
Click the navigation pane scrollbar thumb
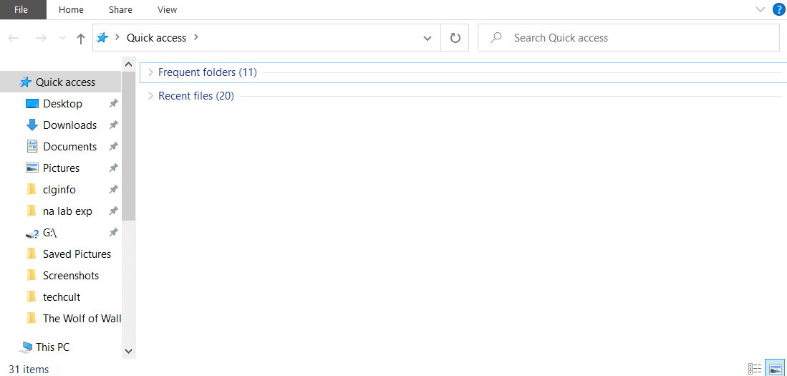coord(128,146)
